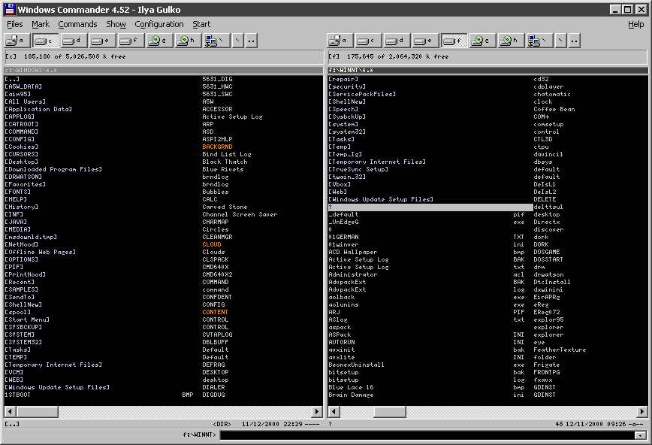
Task: Open the Commands menu
Action: pyautogui.click(x=77, y=24)
